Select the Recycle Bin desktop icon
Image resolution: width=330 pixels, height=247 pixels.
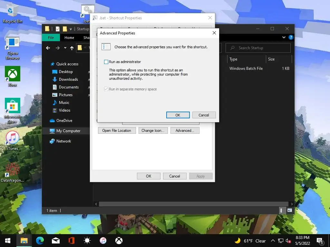pyautogui.click(x=12, y=13)
